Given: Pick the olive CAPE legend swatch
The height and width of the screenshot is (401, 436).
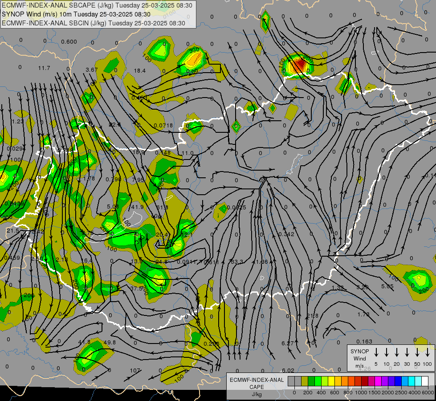Looking at the screenshot, I should [305, 381].
